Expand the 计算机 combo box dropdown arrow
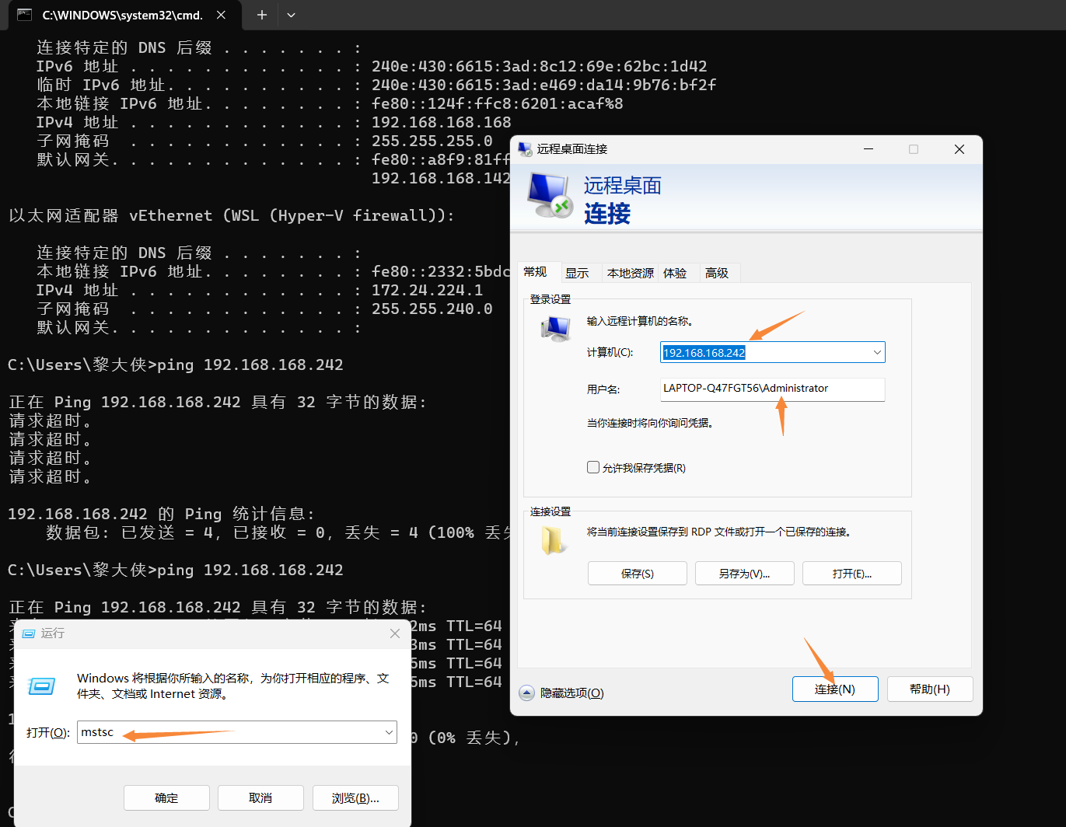The image size is (1066, 827). pos(877,352)
